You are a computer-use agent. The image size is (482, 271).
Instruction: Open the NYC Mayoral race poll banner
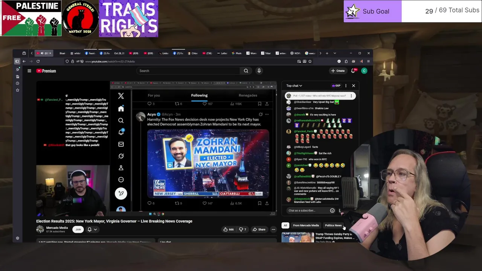tap(320, 96)
